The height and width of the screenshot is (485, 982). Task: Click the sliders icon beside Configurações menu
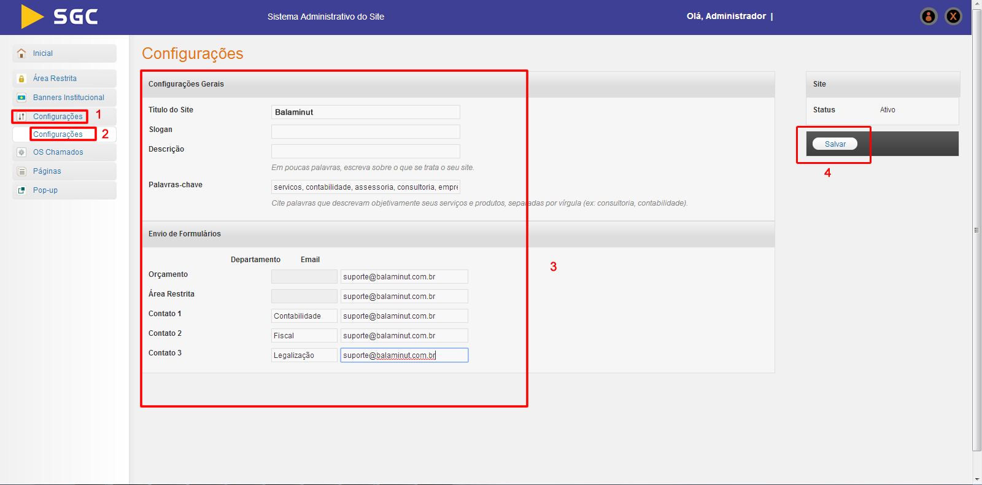point(21,117)
